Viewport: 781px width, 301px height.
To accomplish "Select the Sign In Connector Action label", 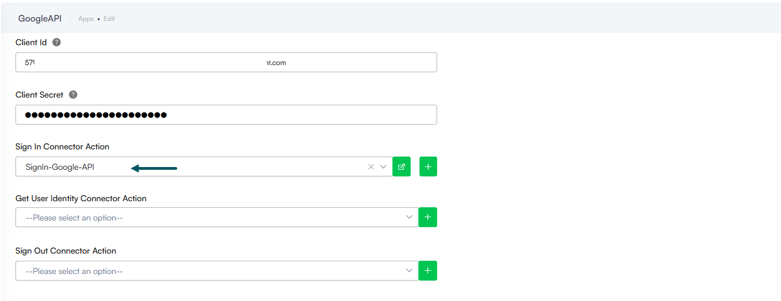I will click(62, 147).
